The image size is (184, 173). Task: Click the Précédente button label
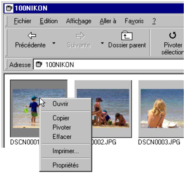pyautogui.click(x=30, y=45)
